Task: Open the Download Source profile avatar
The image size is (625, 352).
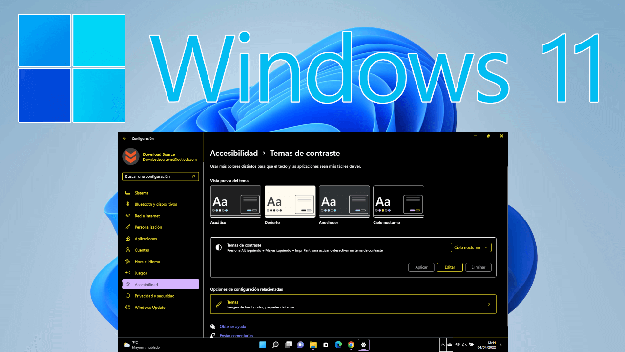Action: (131, 156)
